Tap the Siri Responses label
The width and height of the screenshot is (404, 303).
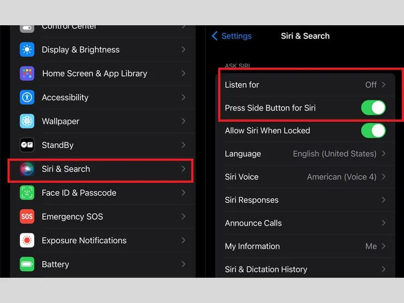click(251, 200)
